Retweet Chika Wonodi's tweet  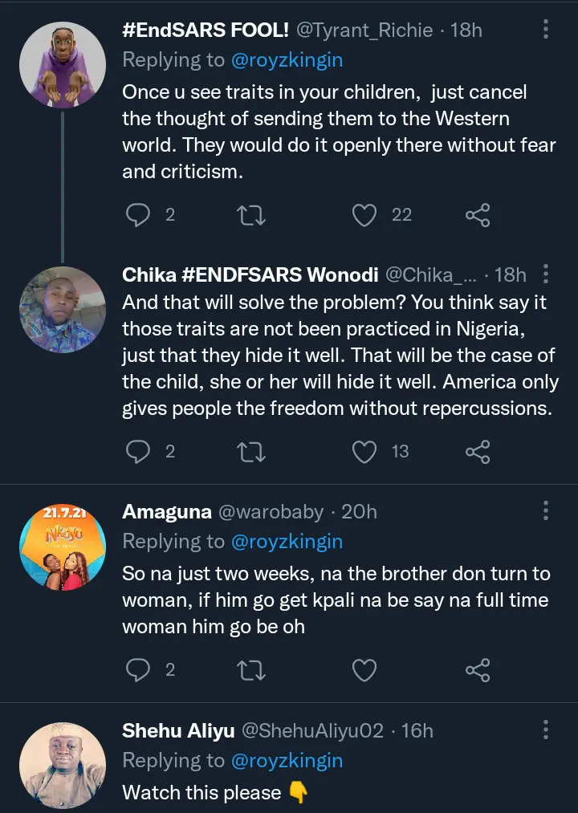tap(252, 452)
